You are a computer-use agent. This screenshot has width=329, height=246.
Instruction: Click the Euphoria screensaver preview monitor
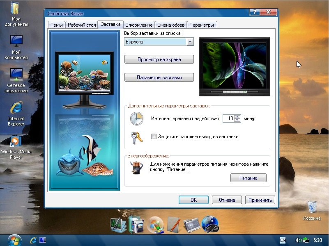234,64
